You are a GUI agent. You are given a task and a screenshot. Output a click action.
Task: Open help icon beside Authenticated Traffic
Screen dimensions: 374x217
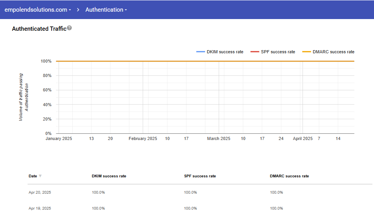70,28
